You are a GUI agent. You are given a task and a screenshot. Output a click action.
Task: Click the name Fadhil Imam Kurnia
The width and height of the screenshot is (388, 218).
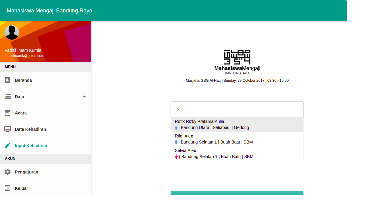[x=23, y=50]
